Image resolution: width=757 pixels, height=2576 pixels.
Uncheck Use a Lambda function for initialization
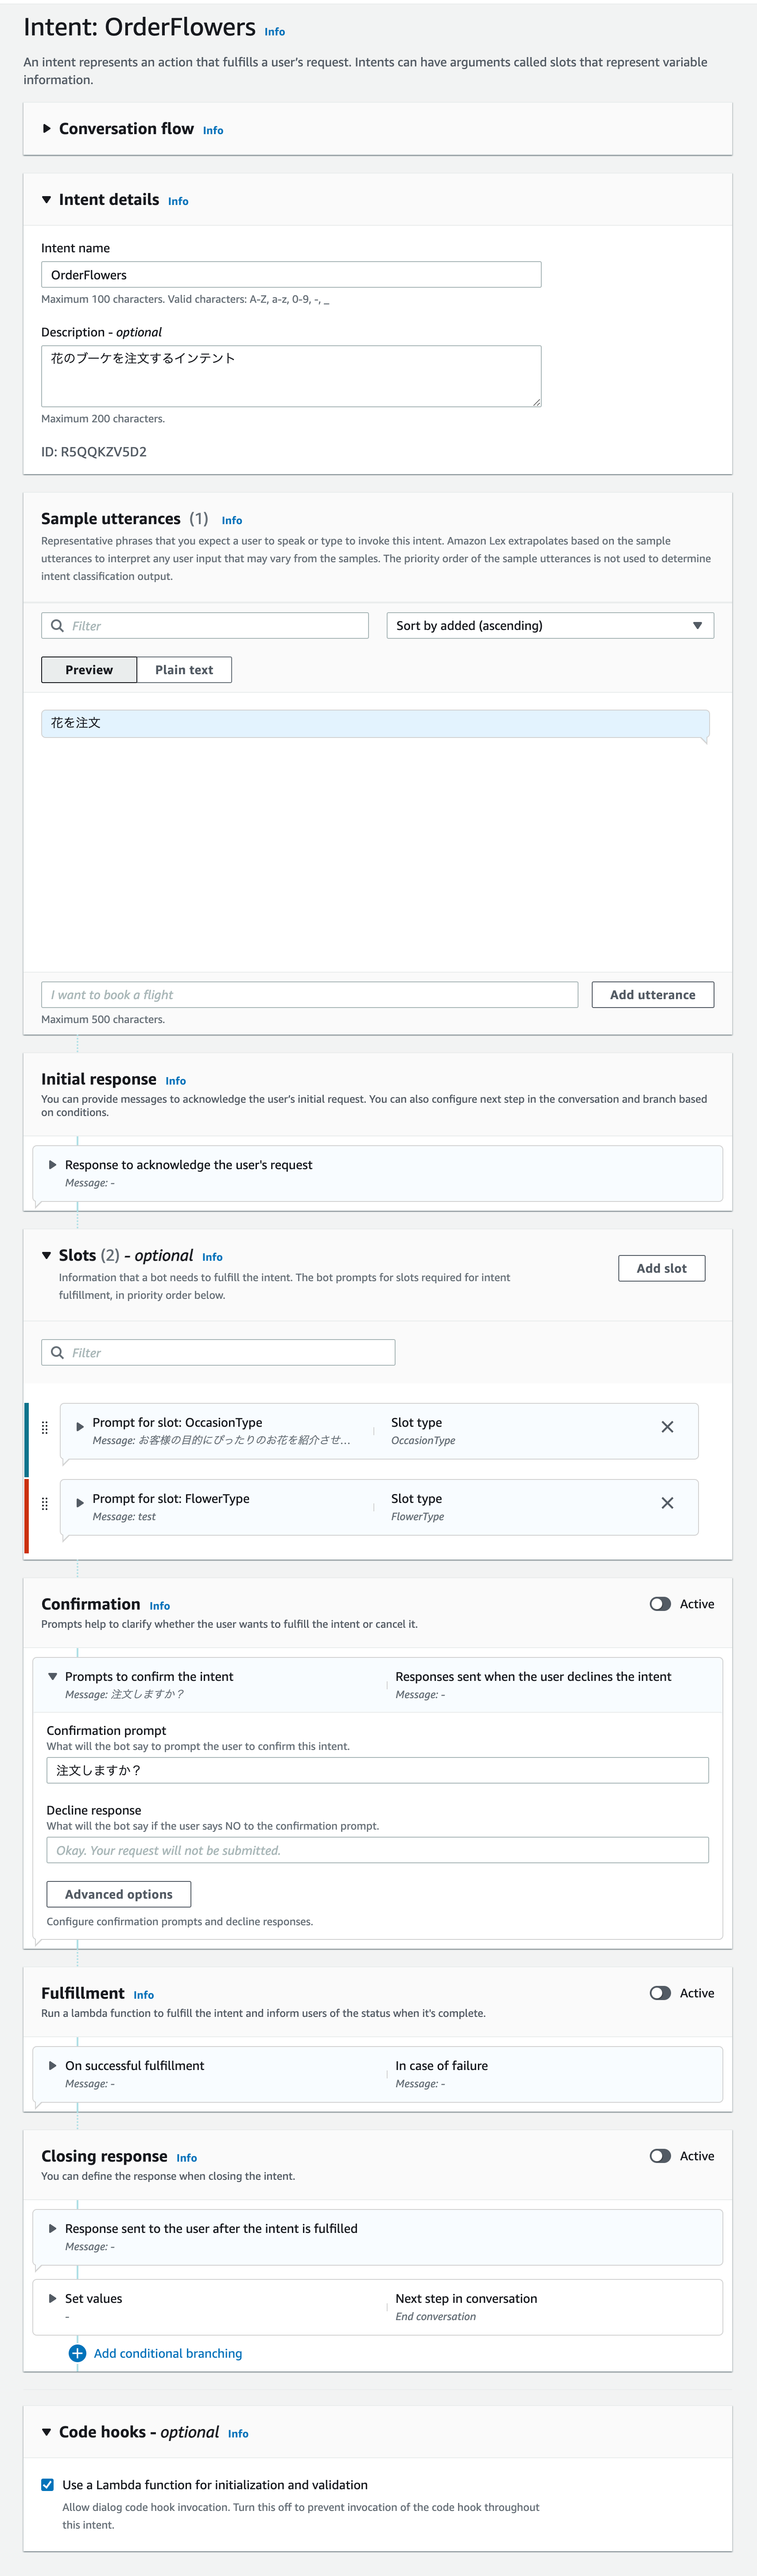click(47, 2484)
